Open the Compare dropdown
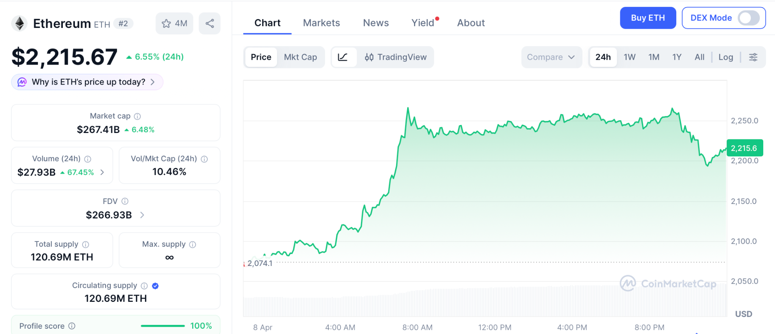 (x=551, y=57)
